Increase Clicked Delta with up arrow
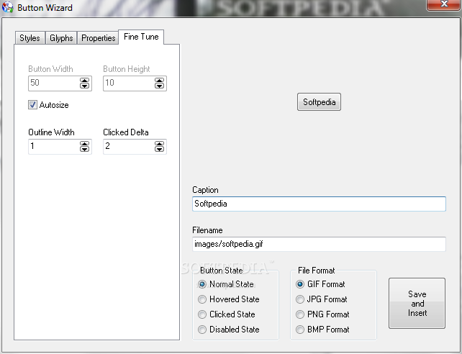The image size is (462, 354). (160, 144)
